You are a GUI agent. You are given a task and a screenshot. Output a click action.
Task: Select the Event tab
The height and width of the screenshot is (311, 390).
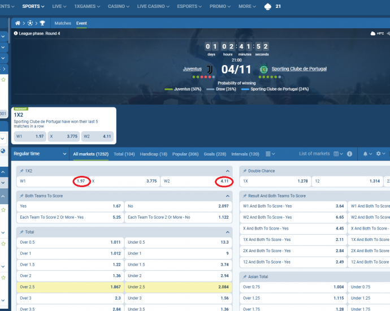81,23
